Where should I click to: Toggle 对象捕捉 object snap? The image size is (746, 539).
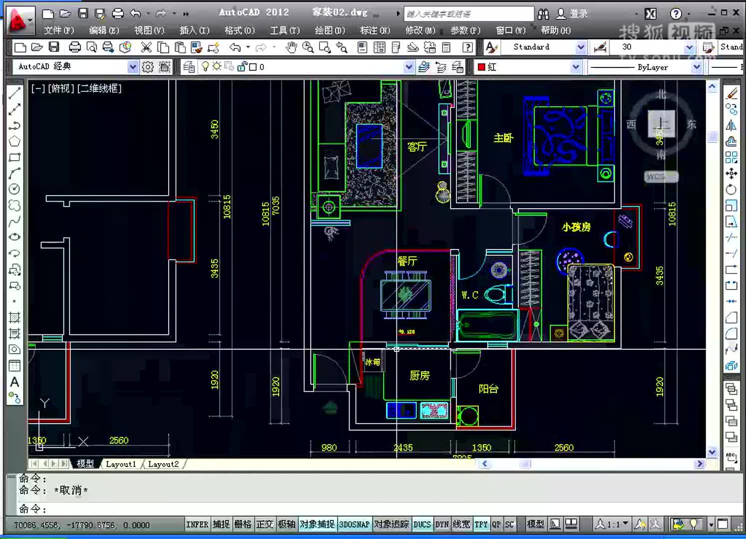(318, 525)
